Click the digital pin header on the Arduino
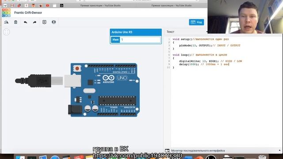The image size is (283, 159). pos(111,66)
